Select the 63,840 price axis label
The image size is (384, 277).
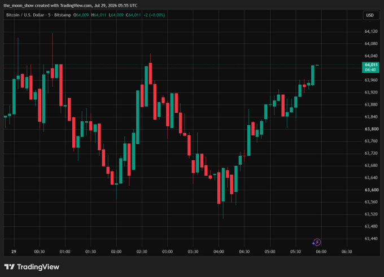[x=371, y=117]
